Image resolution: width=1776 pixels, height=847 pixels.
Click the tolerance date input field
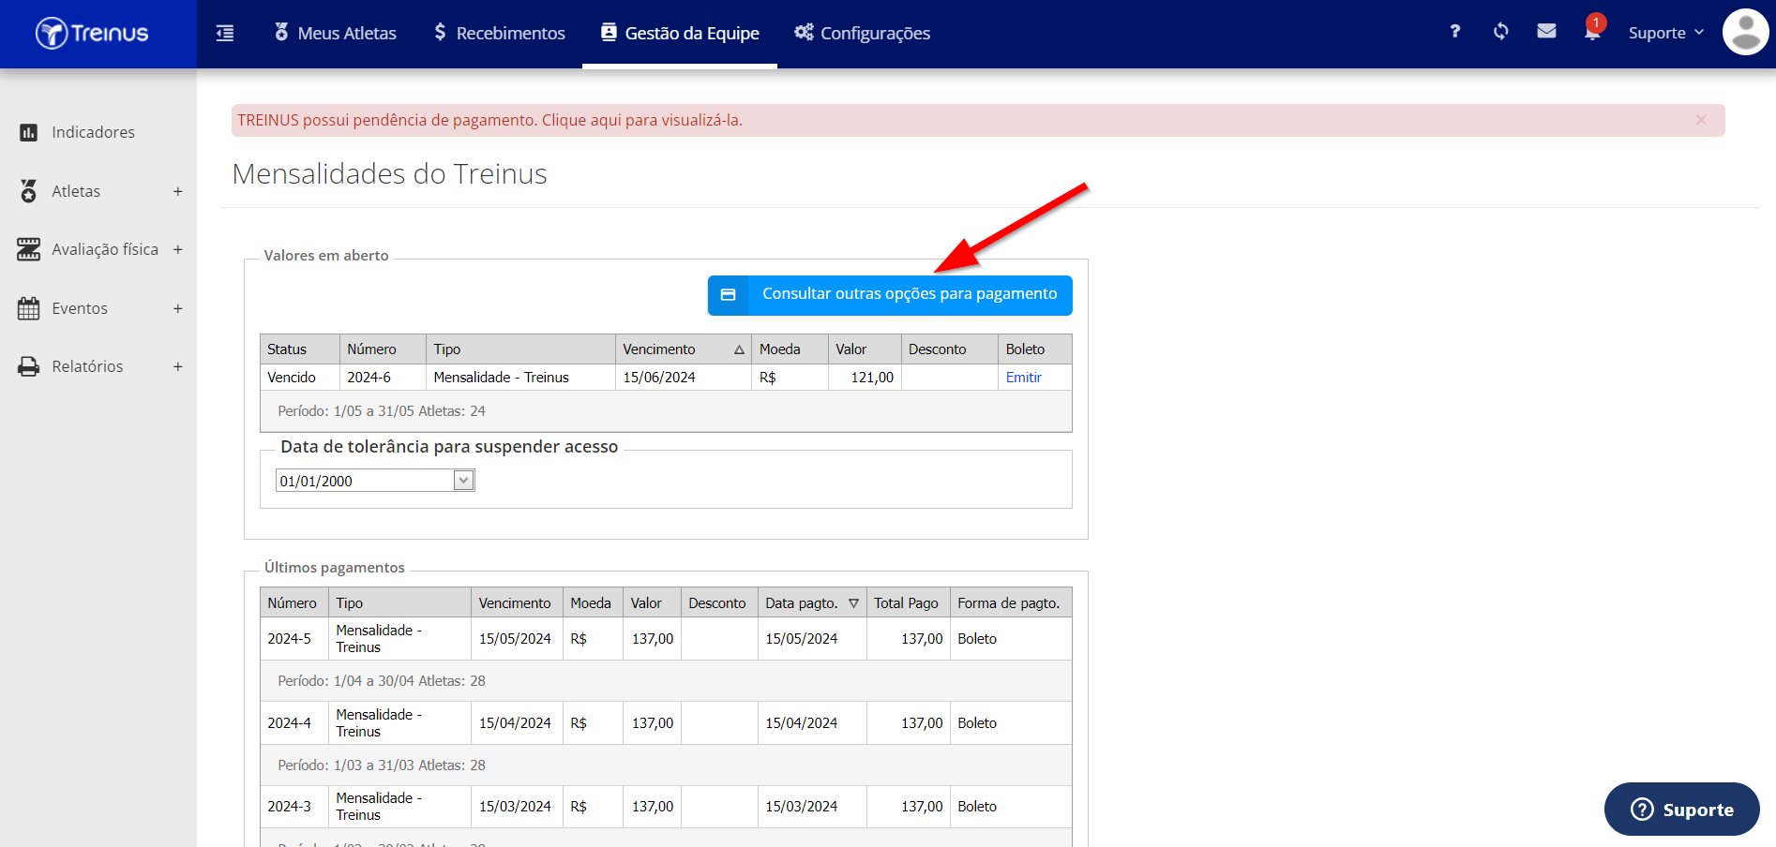[x=365, y=481]
